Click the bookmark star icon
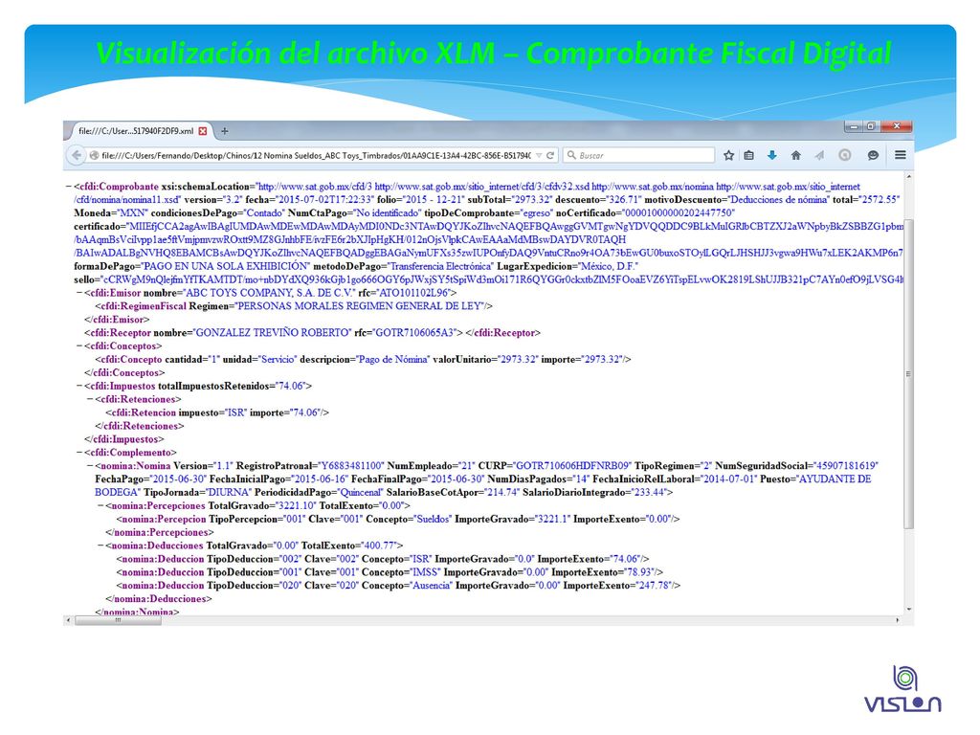Viewport: 980px width, 735px height. pos(728,155)
